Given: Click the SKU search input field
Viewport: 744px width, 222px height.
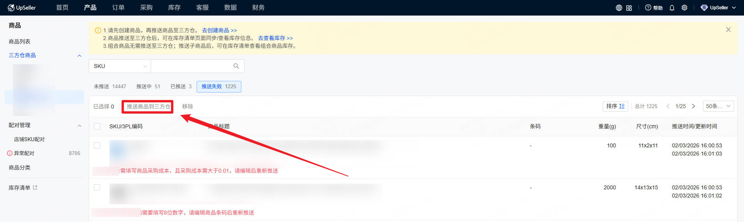Looking at the screenshot, I should click(192, 66).
